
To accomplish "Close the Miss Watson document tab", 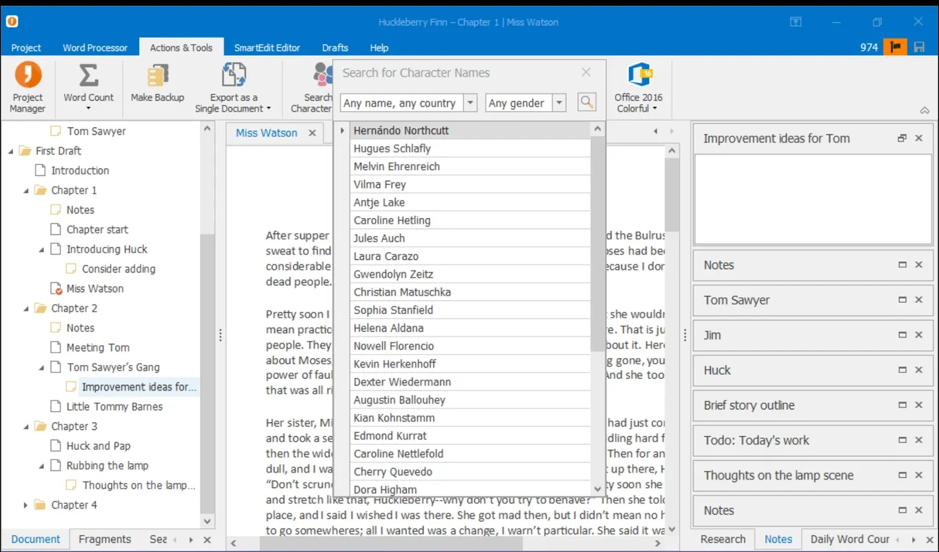I will (312, 132).
